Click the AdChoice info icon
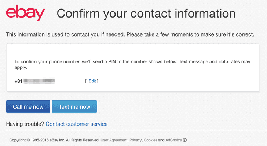Image resolution: width=267 pixels, height=146 pixels. pyautogui.click(x=185, y=140)
